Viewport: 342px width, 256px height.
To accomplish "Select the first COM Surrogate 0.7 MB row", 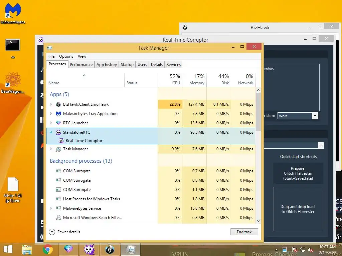I will point(151,171).
